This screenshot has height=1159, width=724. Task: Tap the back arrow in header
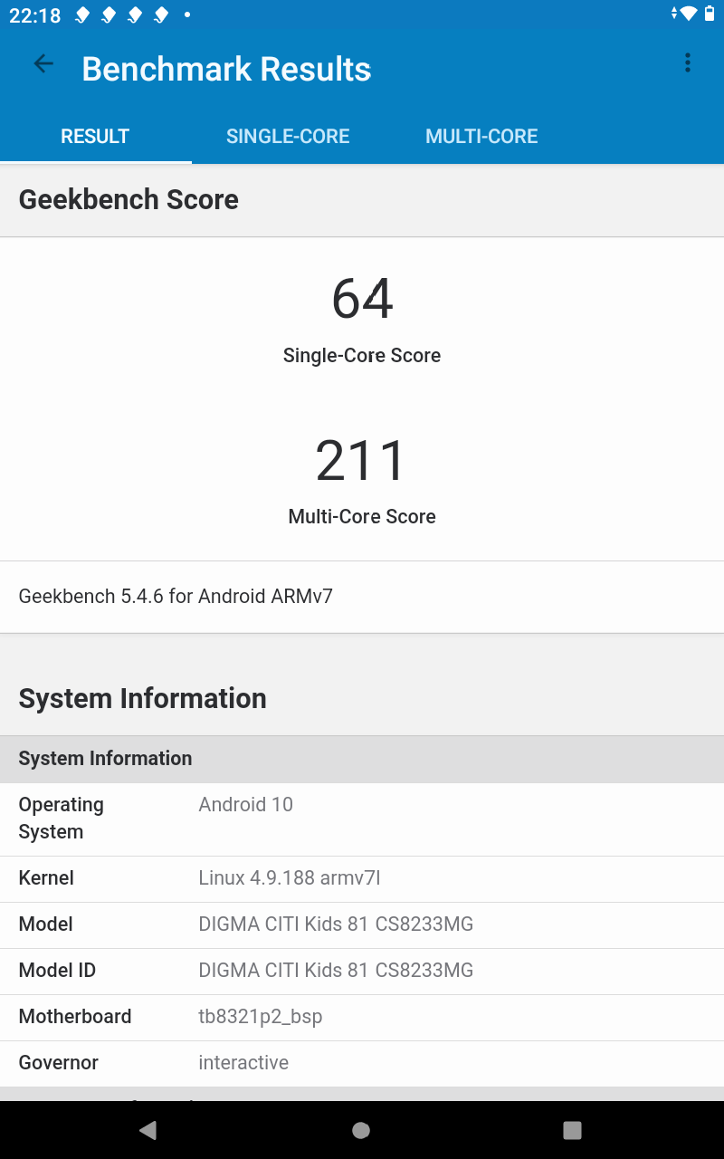(43, 63)
